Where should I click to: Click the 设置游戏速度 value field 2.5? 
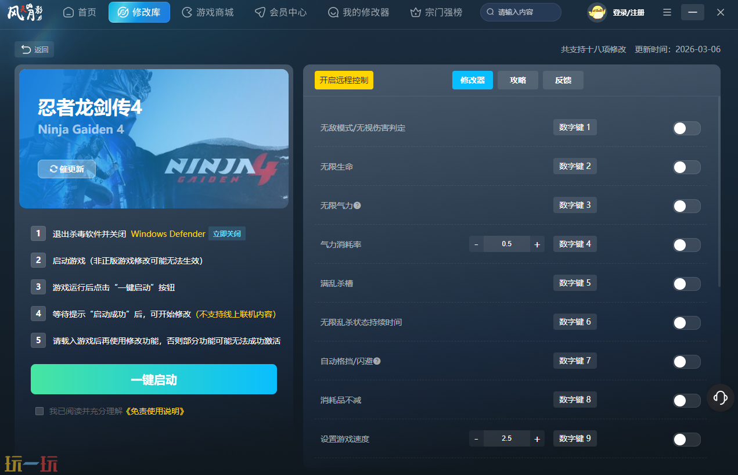click(x=506, y=439)
